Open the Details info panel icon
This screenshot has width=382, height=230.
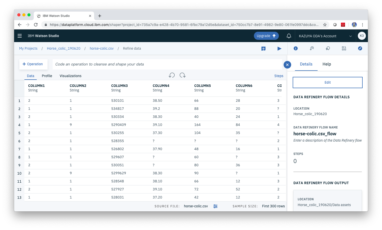click(295, 48)
